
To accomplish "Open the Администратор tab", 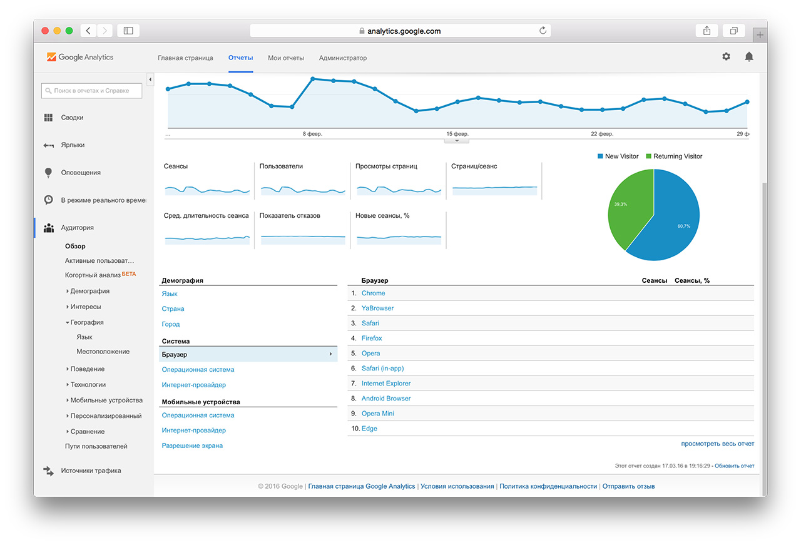I will (342, 58).
